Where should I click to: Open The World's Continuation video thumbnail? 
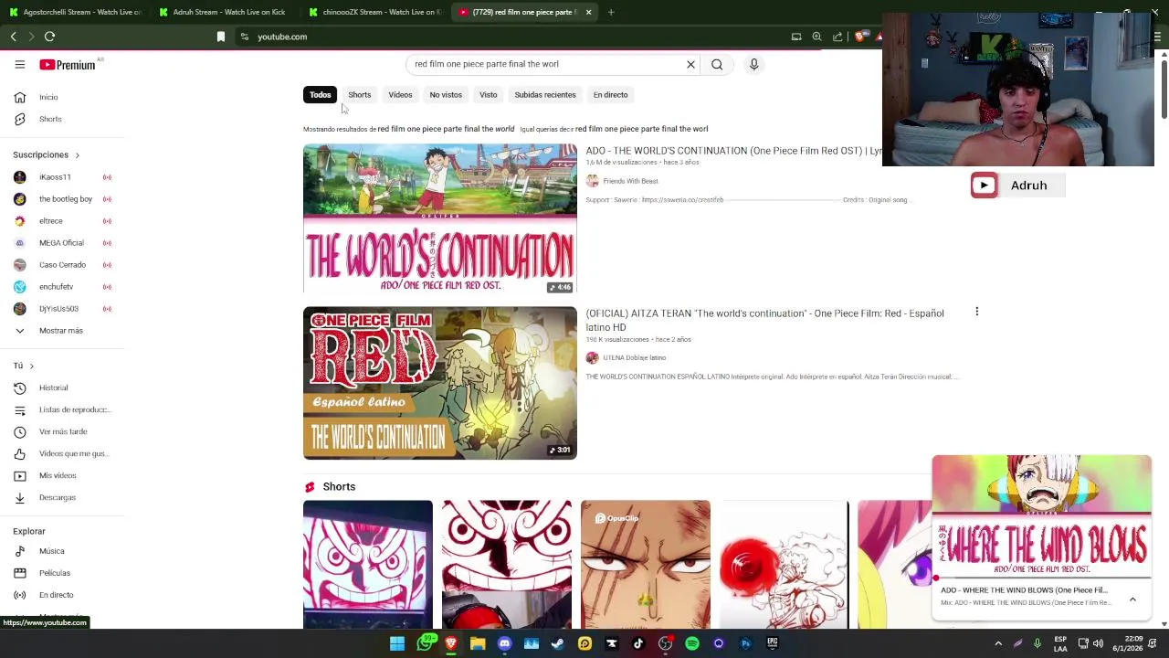[440, 218]
